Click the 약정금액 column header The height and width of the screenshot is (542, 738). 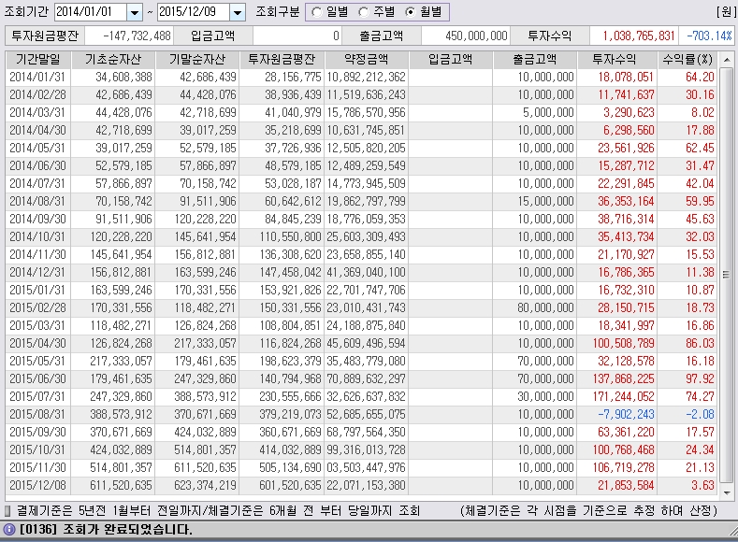[x=366, y=60]
